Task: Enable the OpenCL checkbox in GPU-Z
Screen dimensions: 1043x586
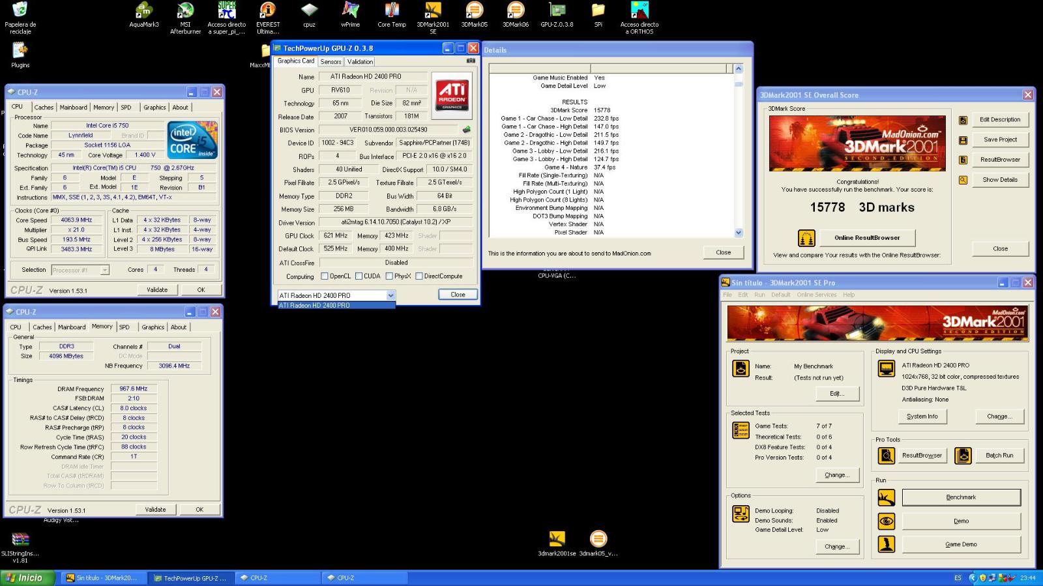Action: tap(324, 276)
